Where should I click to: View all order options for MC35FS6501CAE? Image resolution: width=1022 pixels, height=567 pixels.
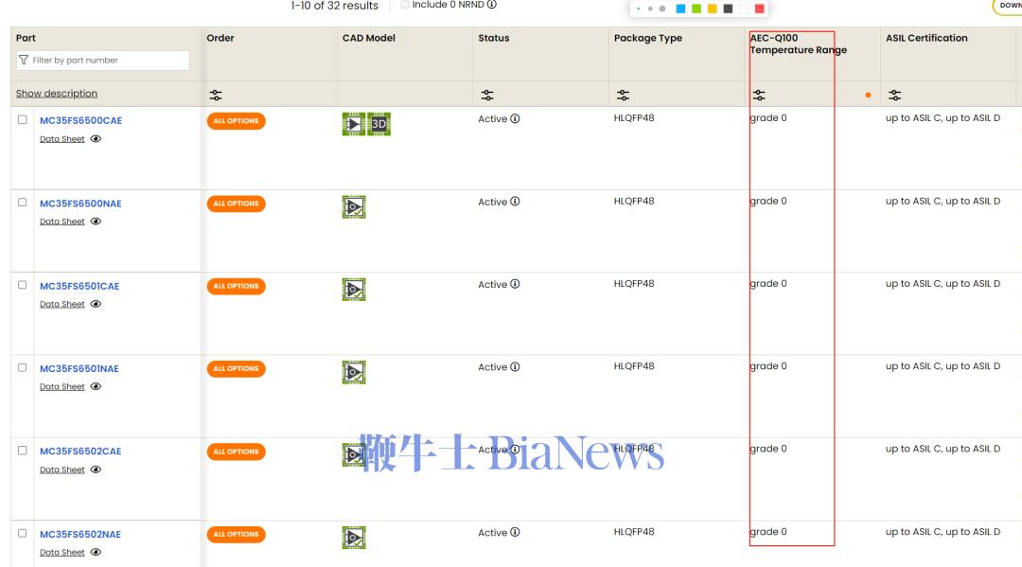tap(236, 286)
